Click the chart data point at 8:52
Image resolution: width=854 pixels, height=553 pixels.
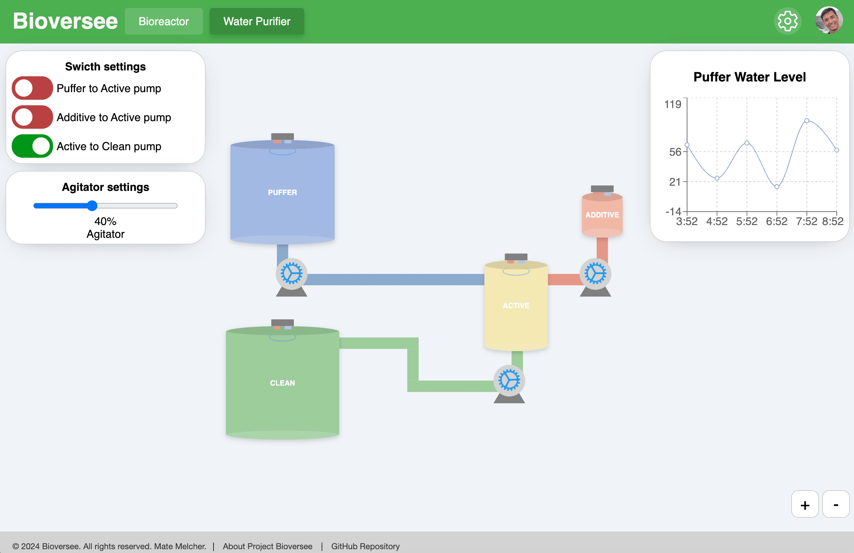[x=836, y=150]
